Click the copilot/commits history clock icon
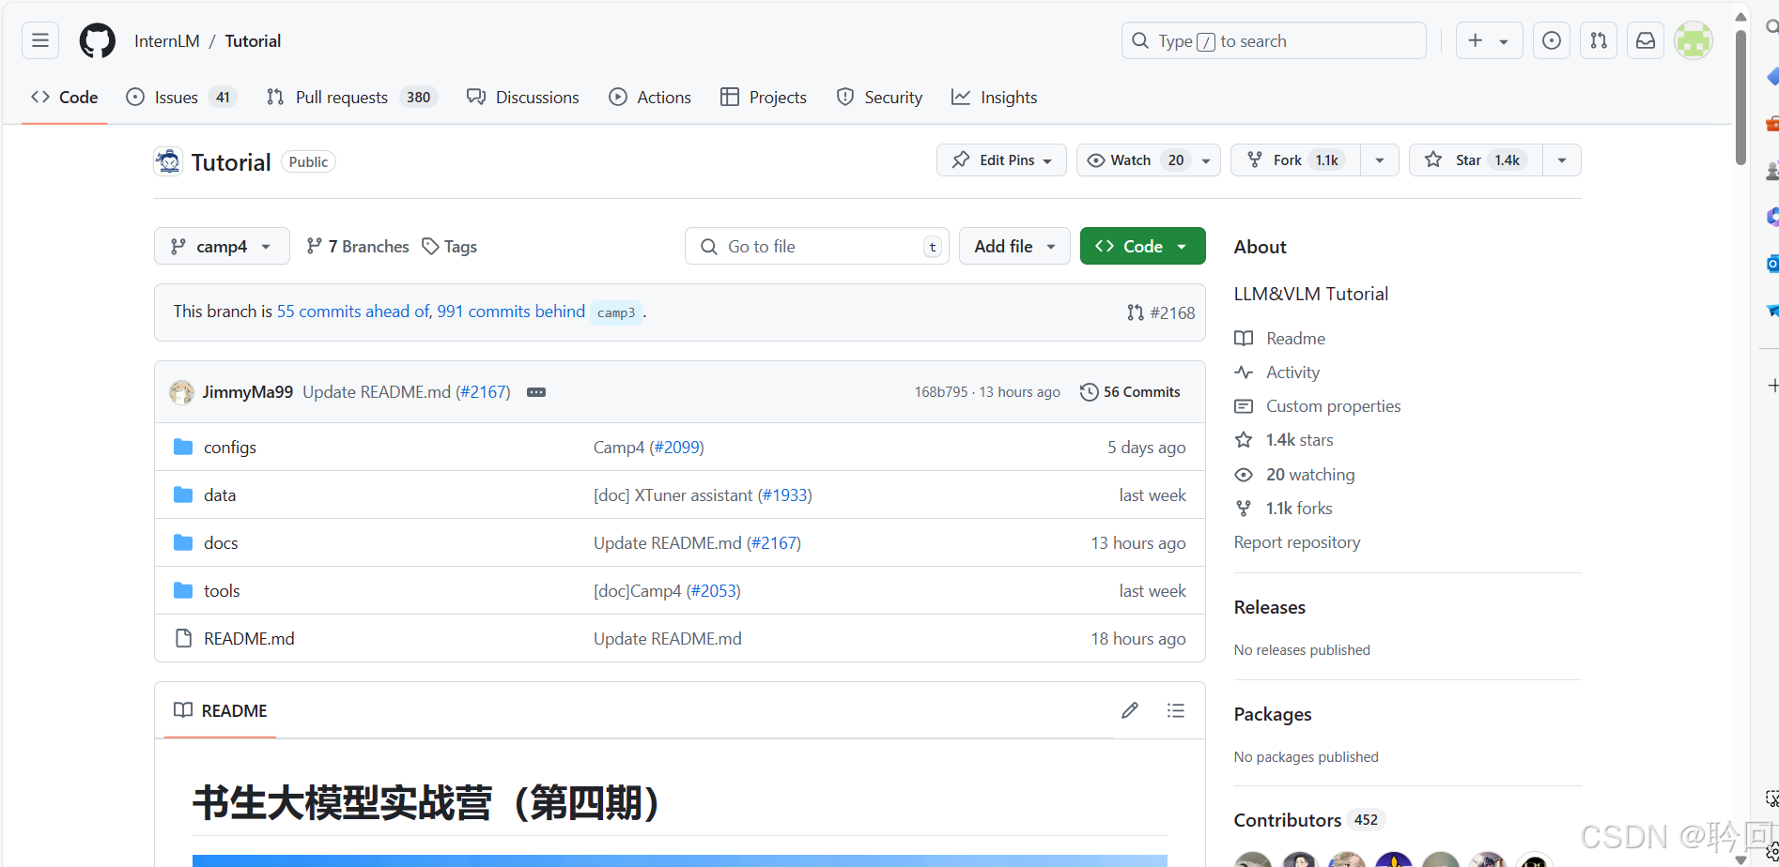Viewport: 1779px width, 867px height. click(1551, 40)
